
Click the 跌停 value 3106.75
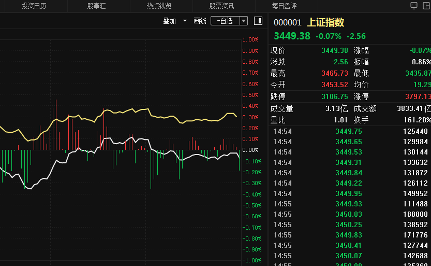pos(335,96)
